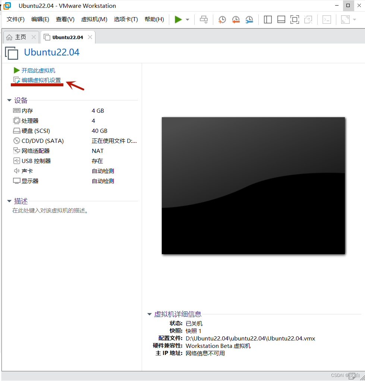
Task: Click the 正在使用文件 D:... value
Action: pyautogui.click(x=114, y=141)
